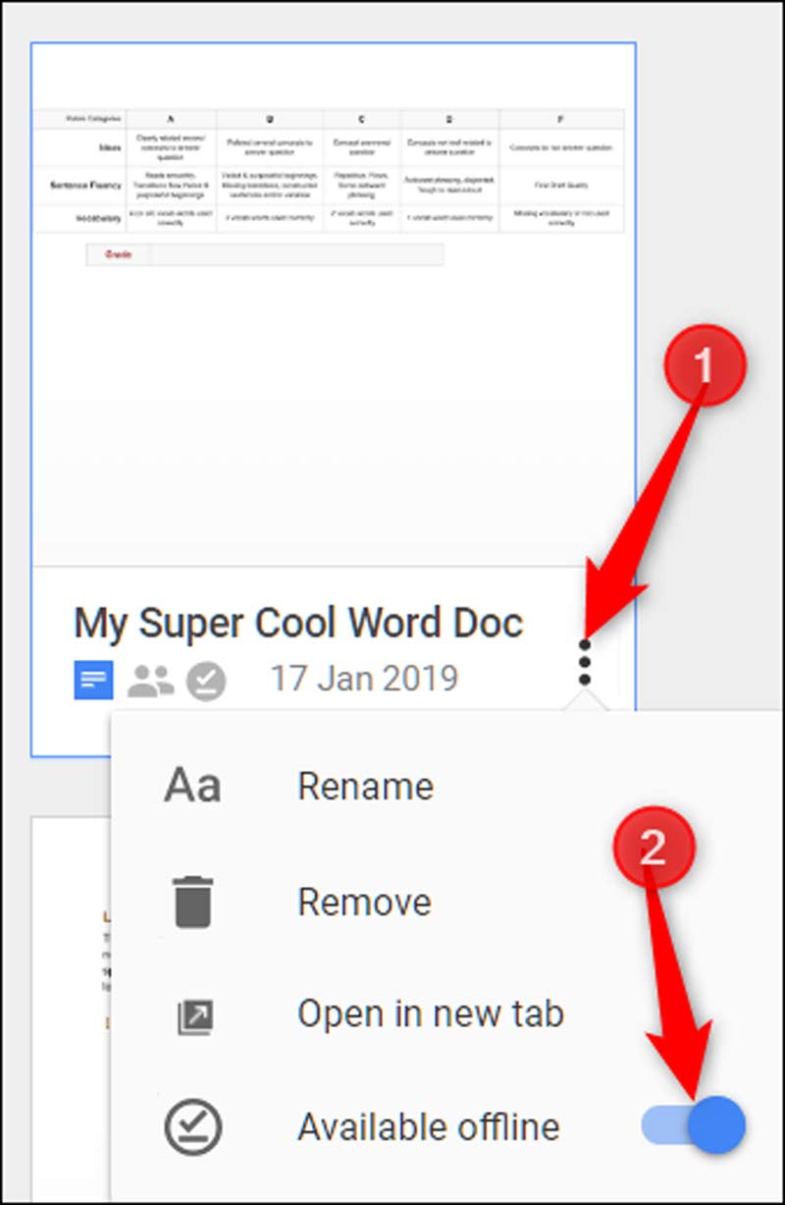Image resolution: width=785 pixels, height=1205 pixels.
Task: Click the Aa rename icon
Action: click(191, 787)
